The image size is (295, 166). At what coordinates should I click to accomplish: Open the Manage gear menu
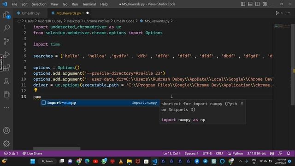[6, 143]
